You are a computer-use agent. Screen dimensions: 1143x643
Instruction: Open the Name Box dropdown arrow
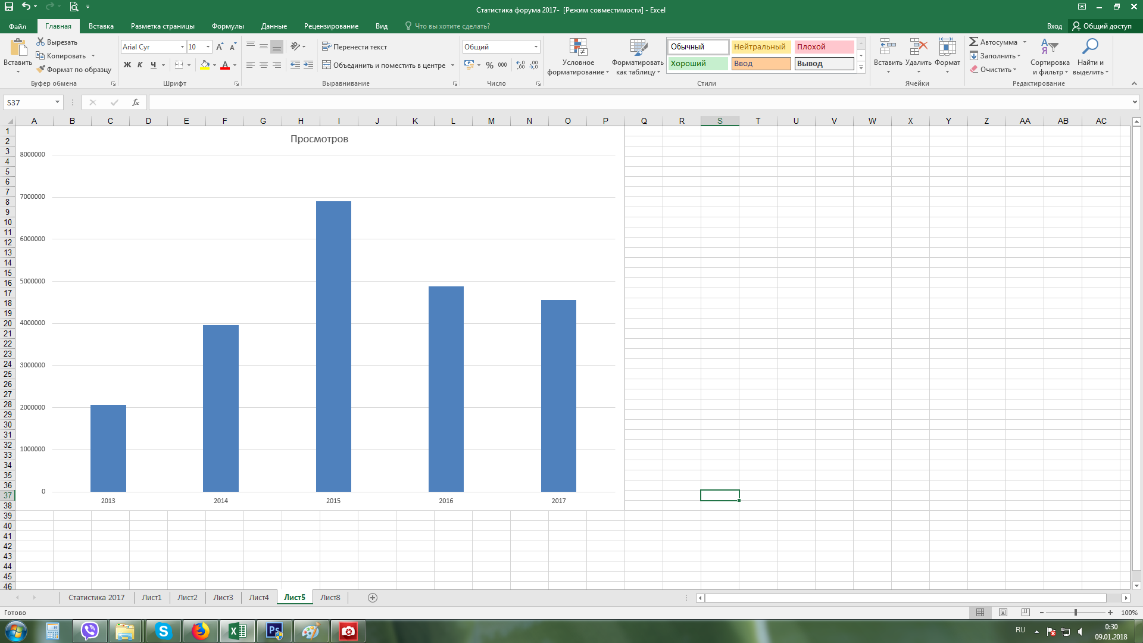[x=57, y=102]
